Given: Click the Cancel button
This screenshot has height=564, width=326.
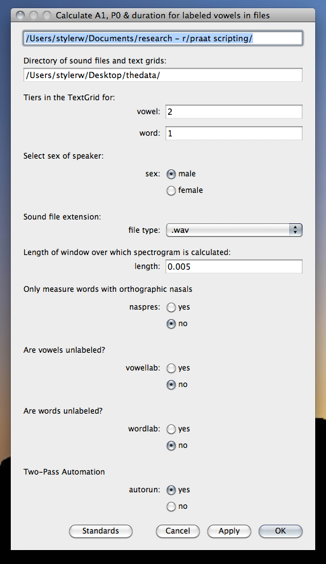Looking at the screenshot, I should (x=178, y=531).
